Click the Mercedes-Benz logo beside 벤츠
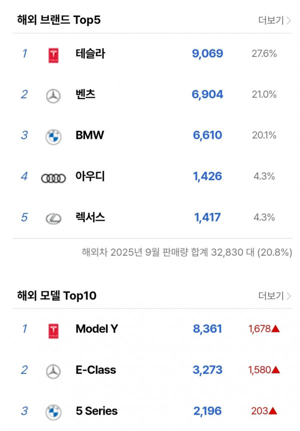The image size is (300, 431). (53, 96)
